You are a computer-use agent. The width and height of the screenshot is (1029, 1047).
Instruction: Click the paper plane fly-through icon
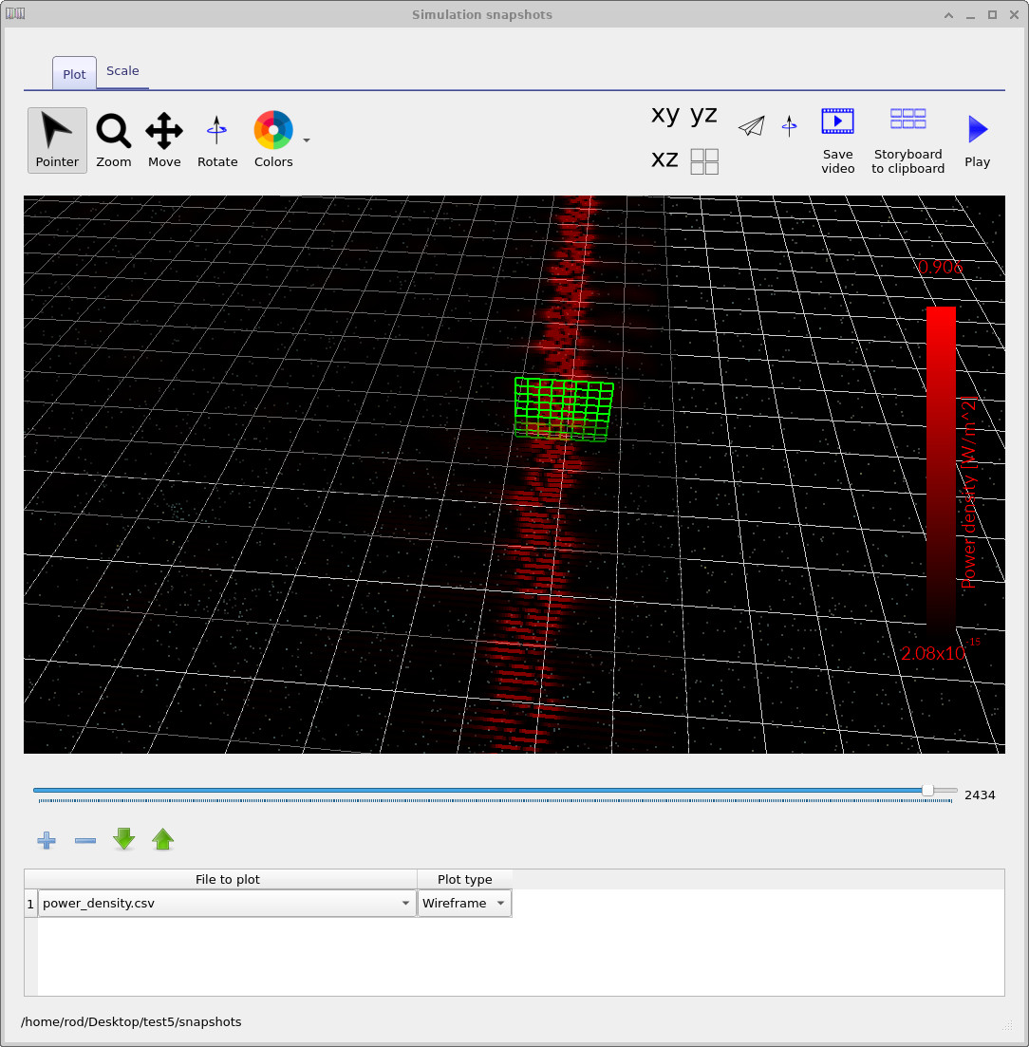point(751,125)
